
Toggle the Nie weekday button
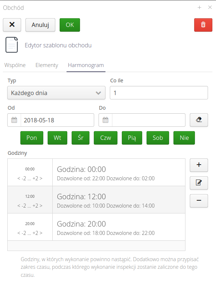click(x=184, y=138)
